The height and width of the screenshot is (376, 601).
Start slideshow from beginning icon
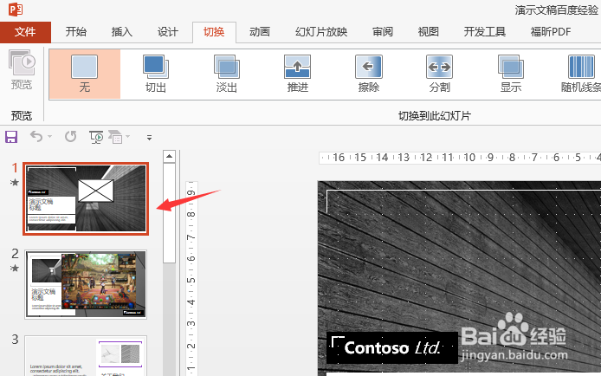96,137
